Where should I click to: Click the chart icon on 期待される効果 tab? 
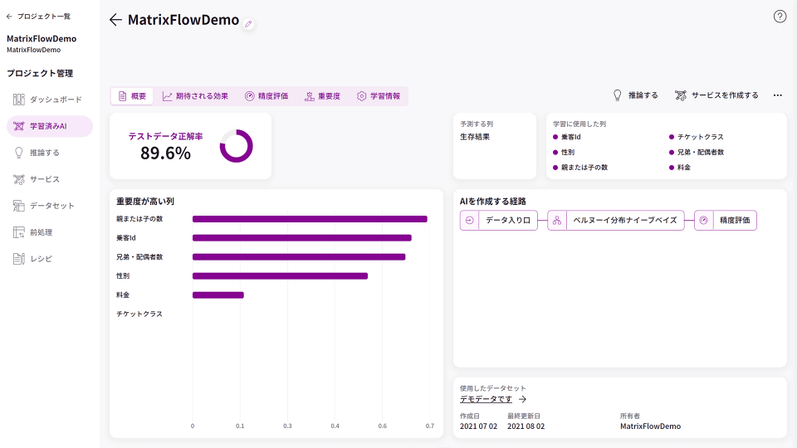point(167,96)
